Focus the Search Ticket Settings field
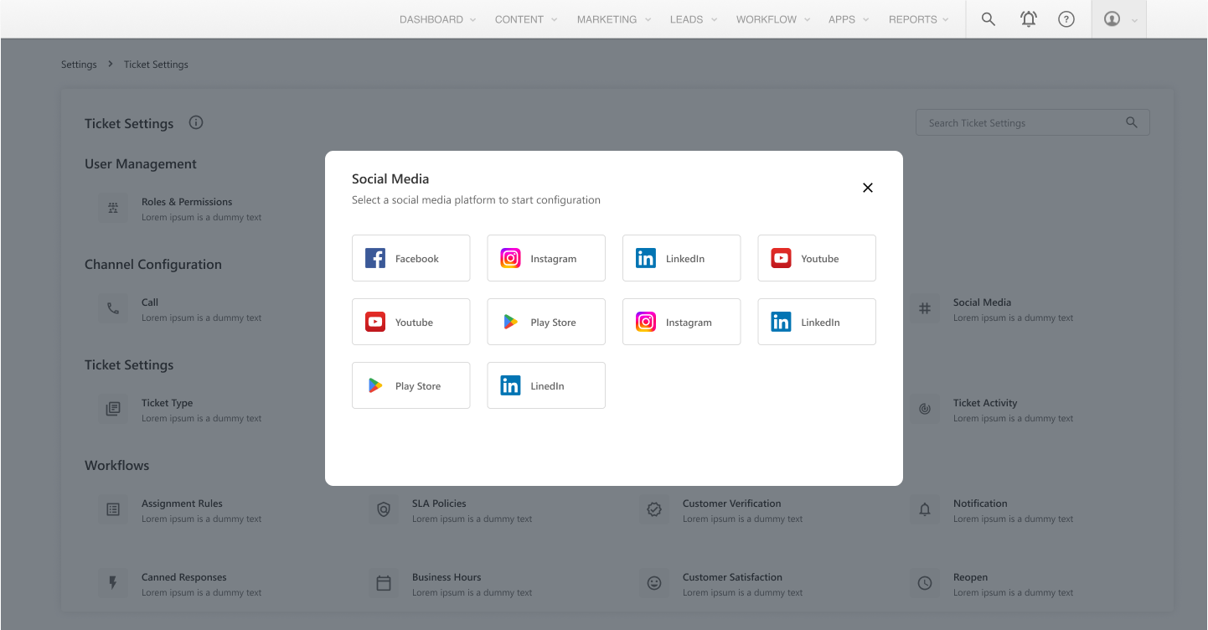The height and width of the screenshot is (630, 1208). (1022, 123)
